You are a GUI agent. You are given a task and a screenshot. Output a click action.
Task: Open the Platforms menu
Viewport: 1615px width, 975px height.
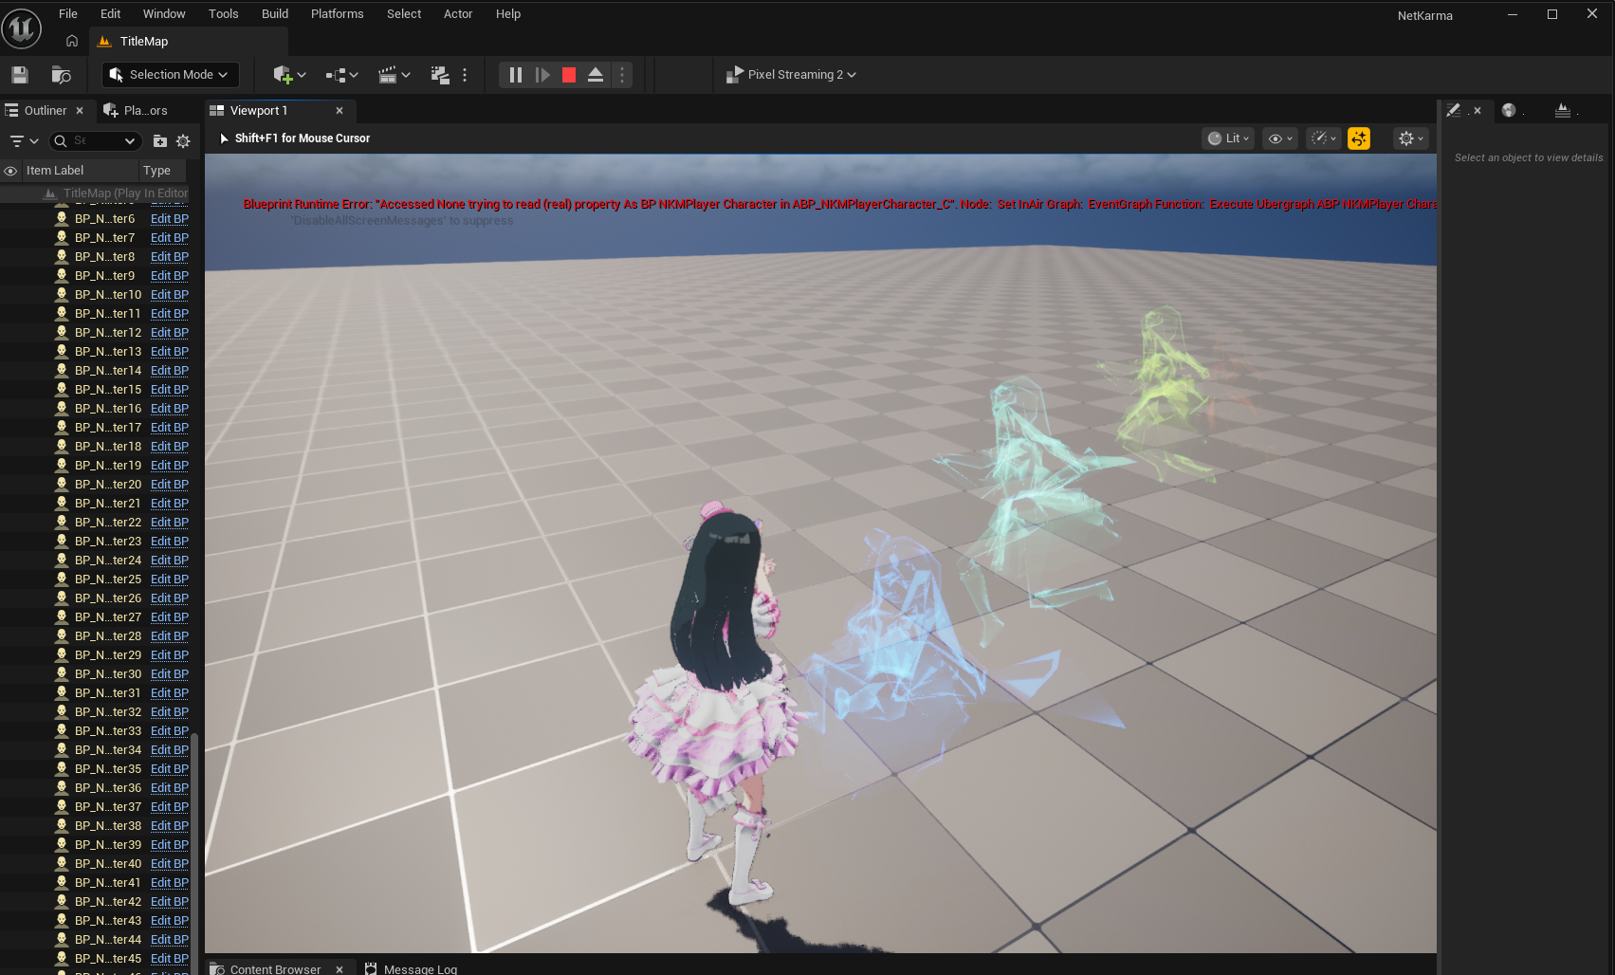338,14
